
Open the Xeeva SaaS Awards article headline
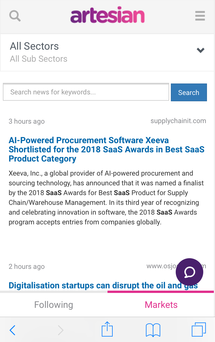coord(107,149)
